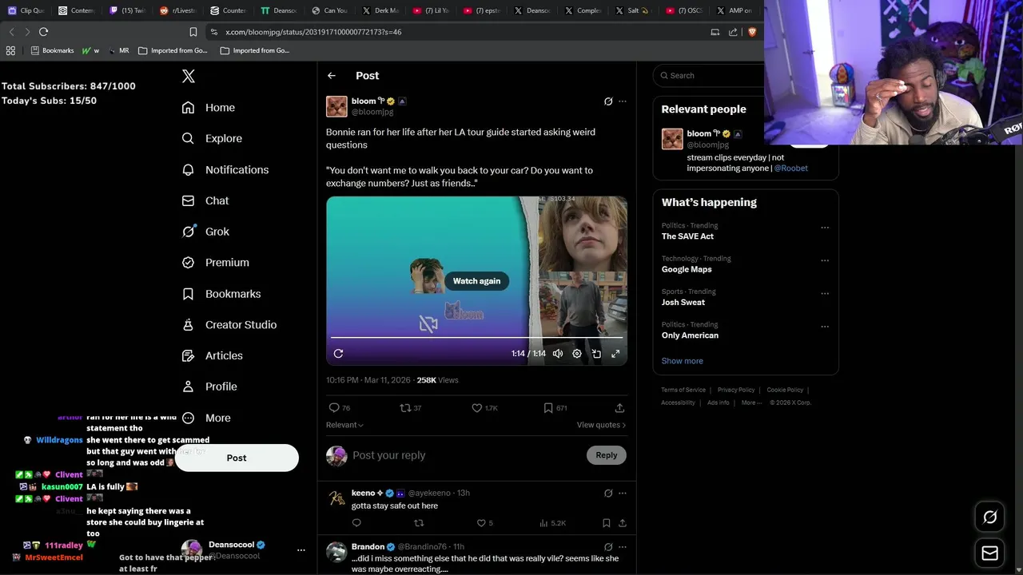This screenshot has height=575, width=1023.
Task: Click Grok icon on keeno's reply
Action: point(608,493)
